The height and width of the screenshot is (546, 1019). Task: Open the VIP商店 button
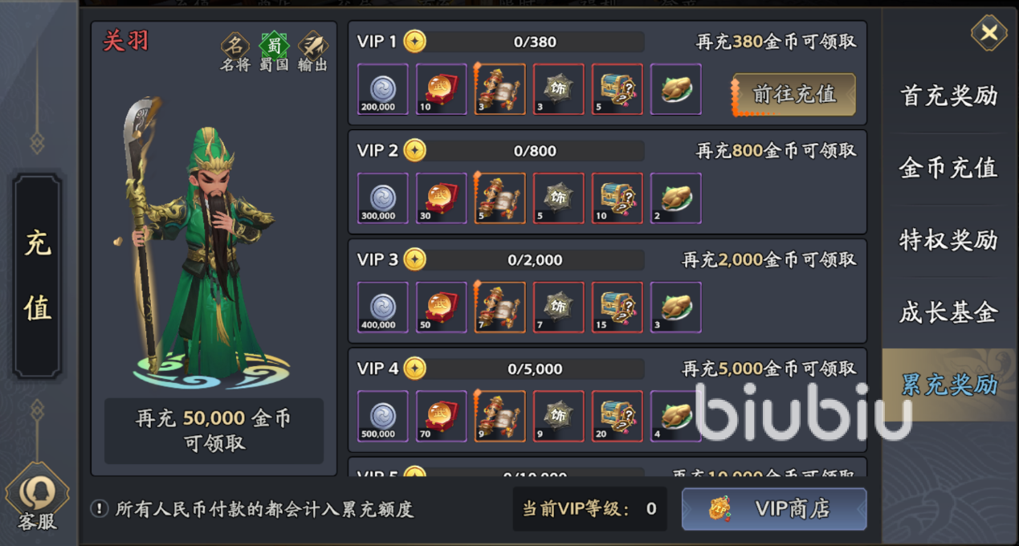[774, 509]
